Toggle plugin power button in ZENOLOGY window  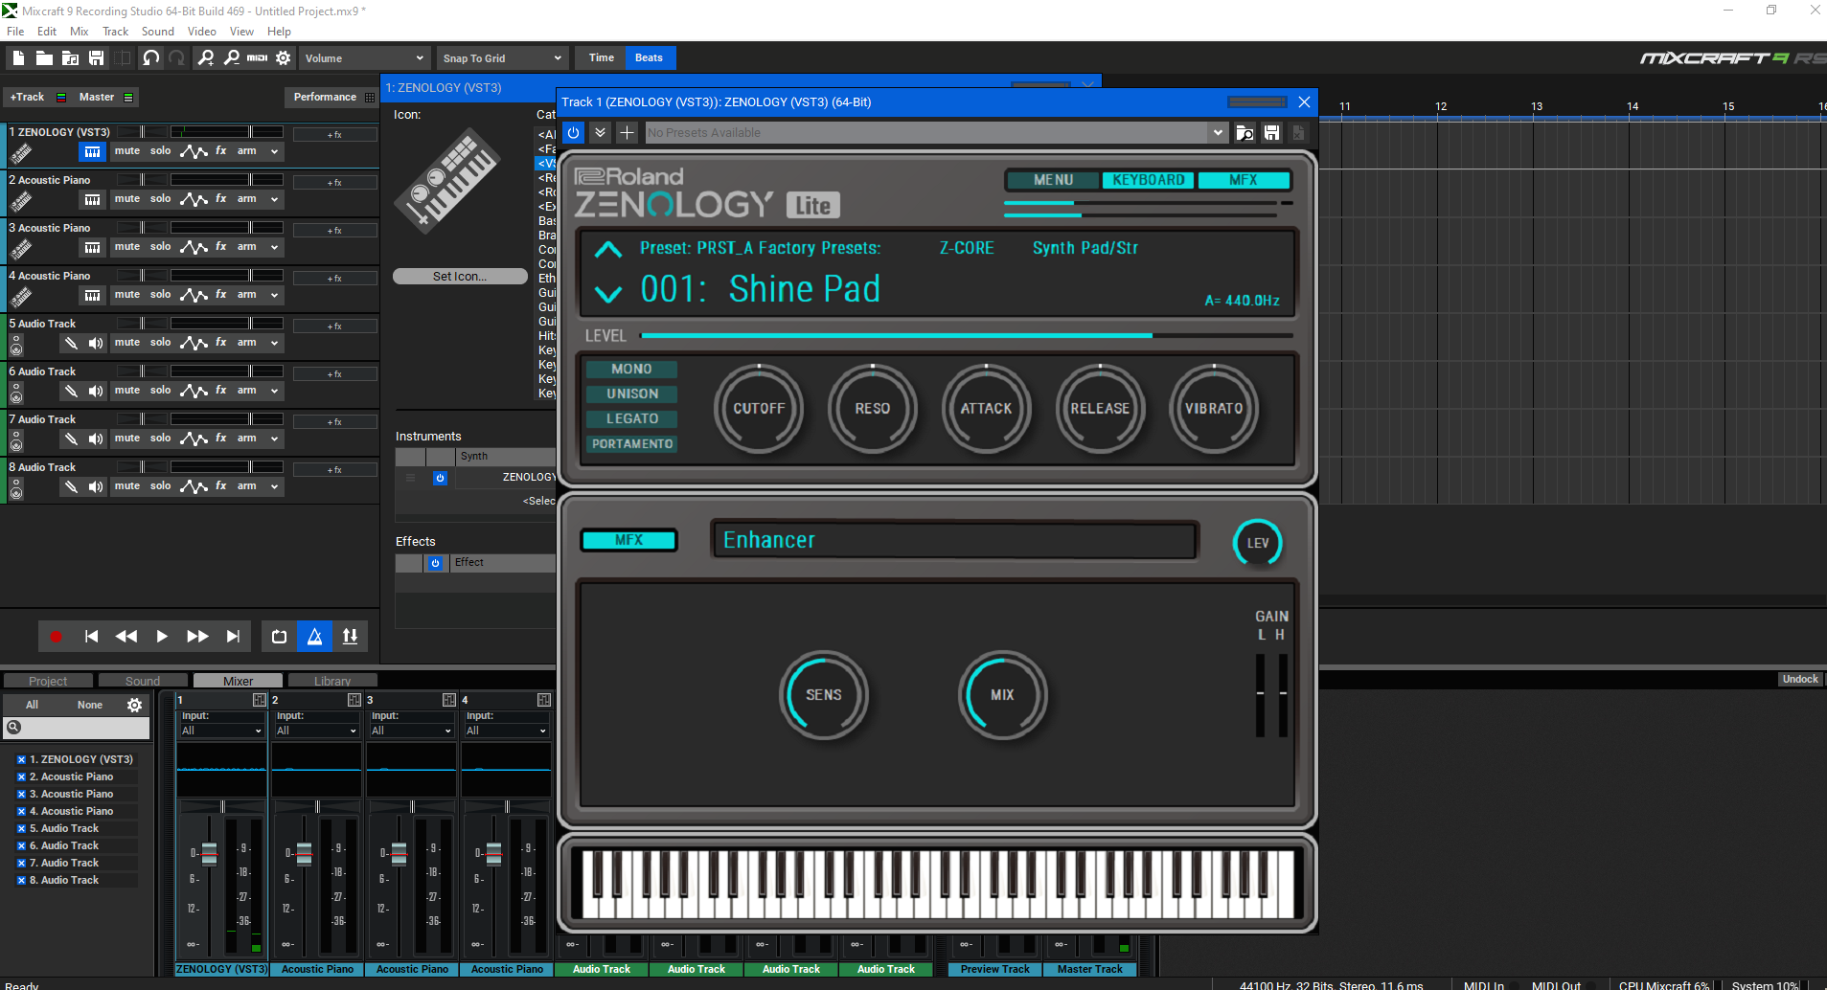pyautogui.click(x=573, y=132)
